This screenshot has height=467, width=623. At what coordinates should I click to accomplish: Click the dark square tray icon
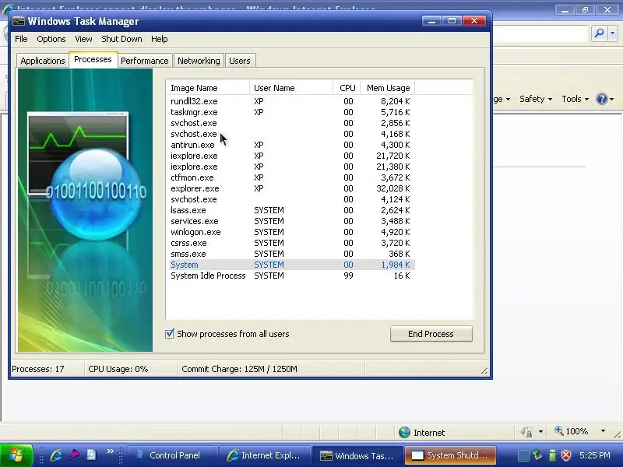point(523,456)
